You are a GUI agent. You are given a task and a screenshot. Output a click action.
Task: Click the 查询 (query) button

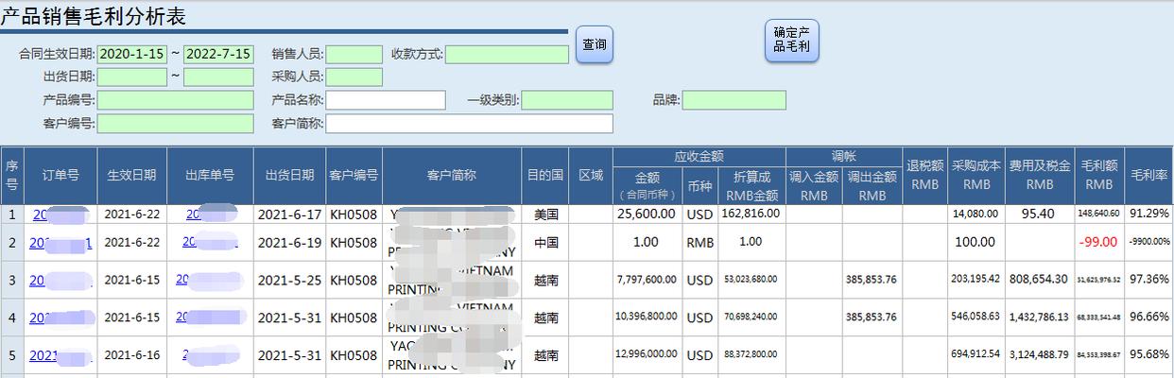(595, 45)
